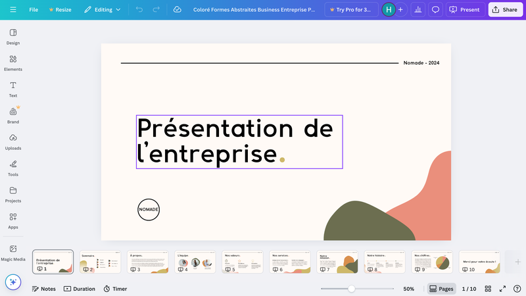This screenshot has width=526, height=296.
Task: Select page 1 thumbnail
Action: [53, 262]
